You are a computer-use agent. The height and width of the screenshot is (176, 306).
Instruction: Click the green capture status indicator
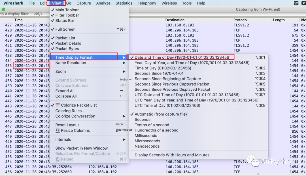[3, 9]
